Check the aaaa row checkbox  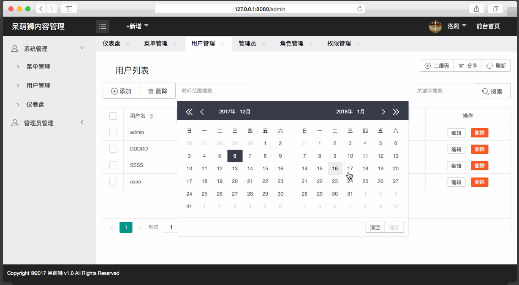[x=113, y=182]
